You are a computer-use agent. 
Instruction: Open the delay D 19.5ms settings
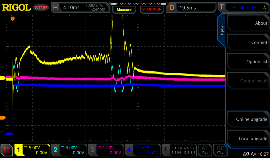click(192, 8)
